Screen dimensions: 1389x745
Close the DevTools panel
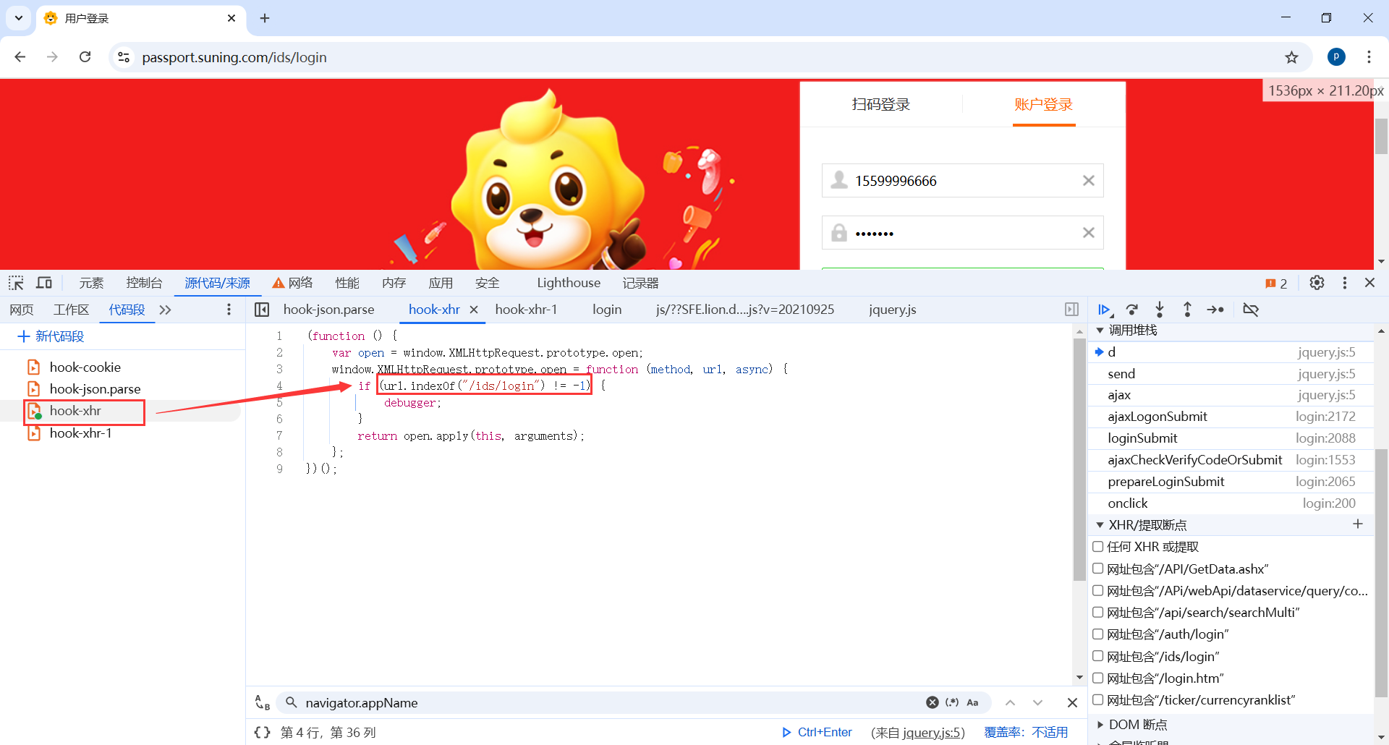(x=1369, y=283)
